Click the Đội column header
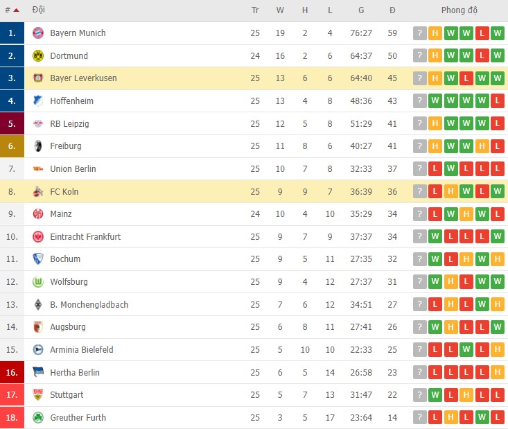This screenshot has width=508, height=429. pyautogui.click(x=39, y=10)
